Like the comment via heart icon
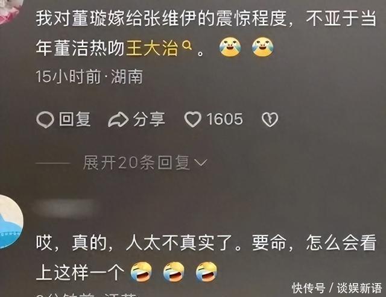Screen dimensions: 386x297 (193, 119)
